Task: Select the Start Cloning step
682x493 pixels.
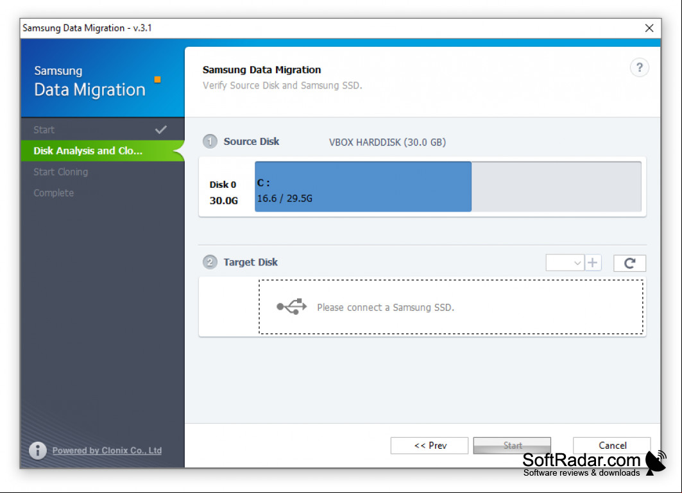Action: click(x=103, y=172)
